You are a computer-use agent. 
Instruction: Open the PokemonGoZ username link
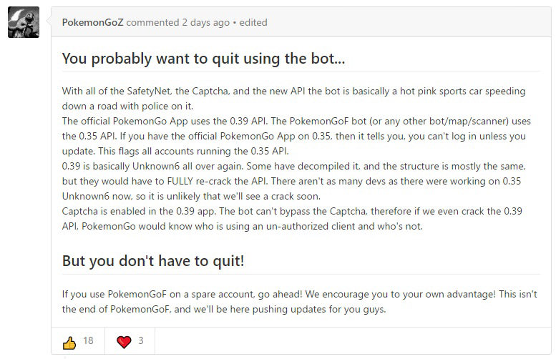pyautogui.click(x=92, y=22)
